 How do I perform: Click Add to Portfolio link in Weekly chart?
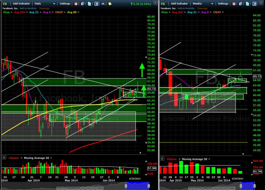(x=186, y=8)
